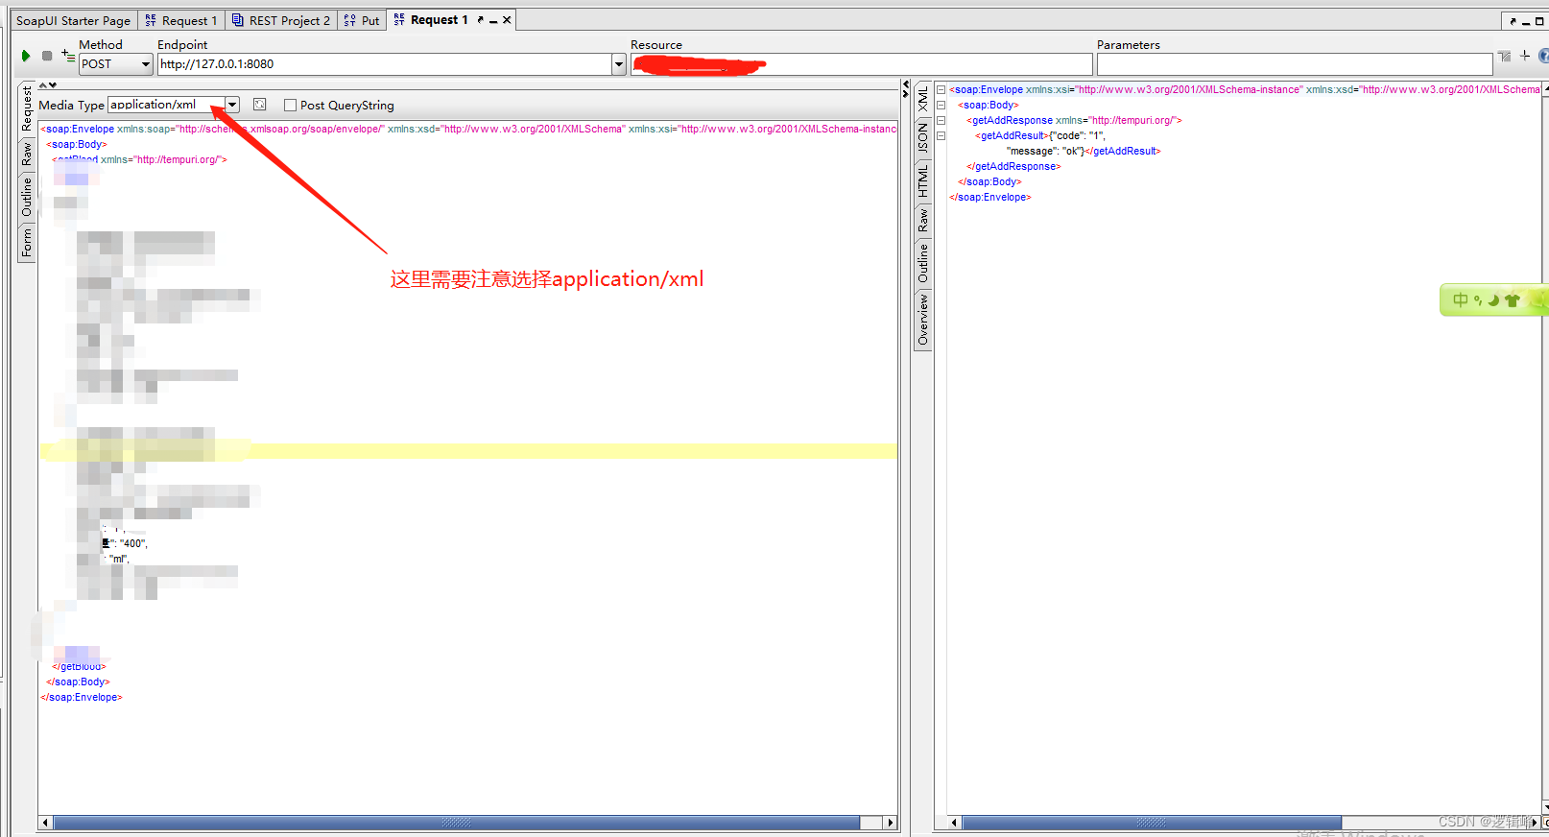Open the Endpoint dropdown arrow
Screen dimensions: 1549x837
click(619, 64)
